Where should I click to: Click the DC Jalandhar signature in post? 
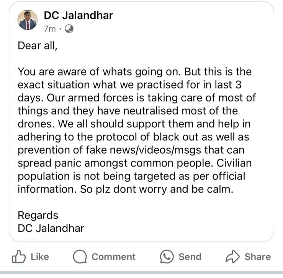click(x=51, y=228)
